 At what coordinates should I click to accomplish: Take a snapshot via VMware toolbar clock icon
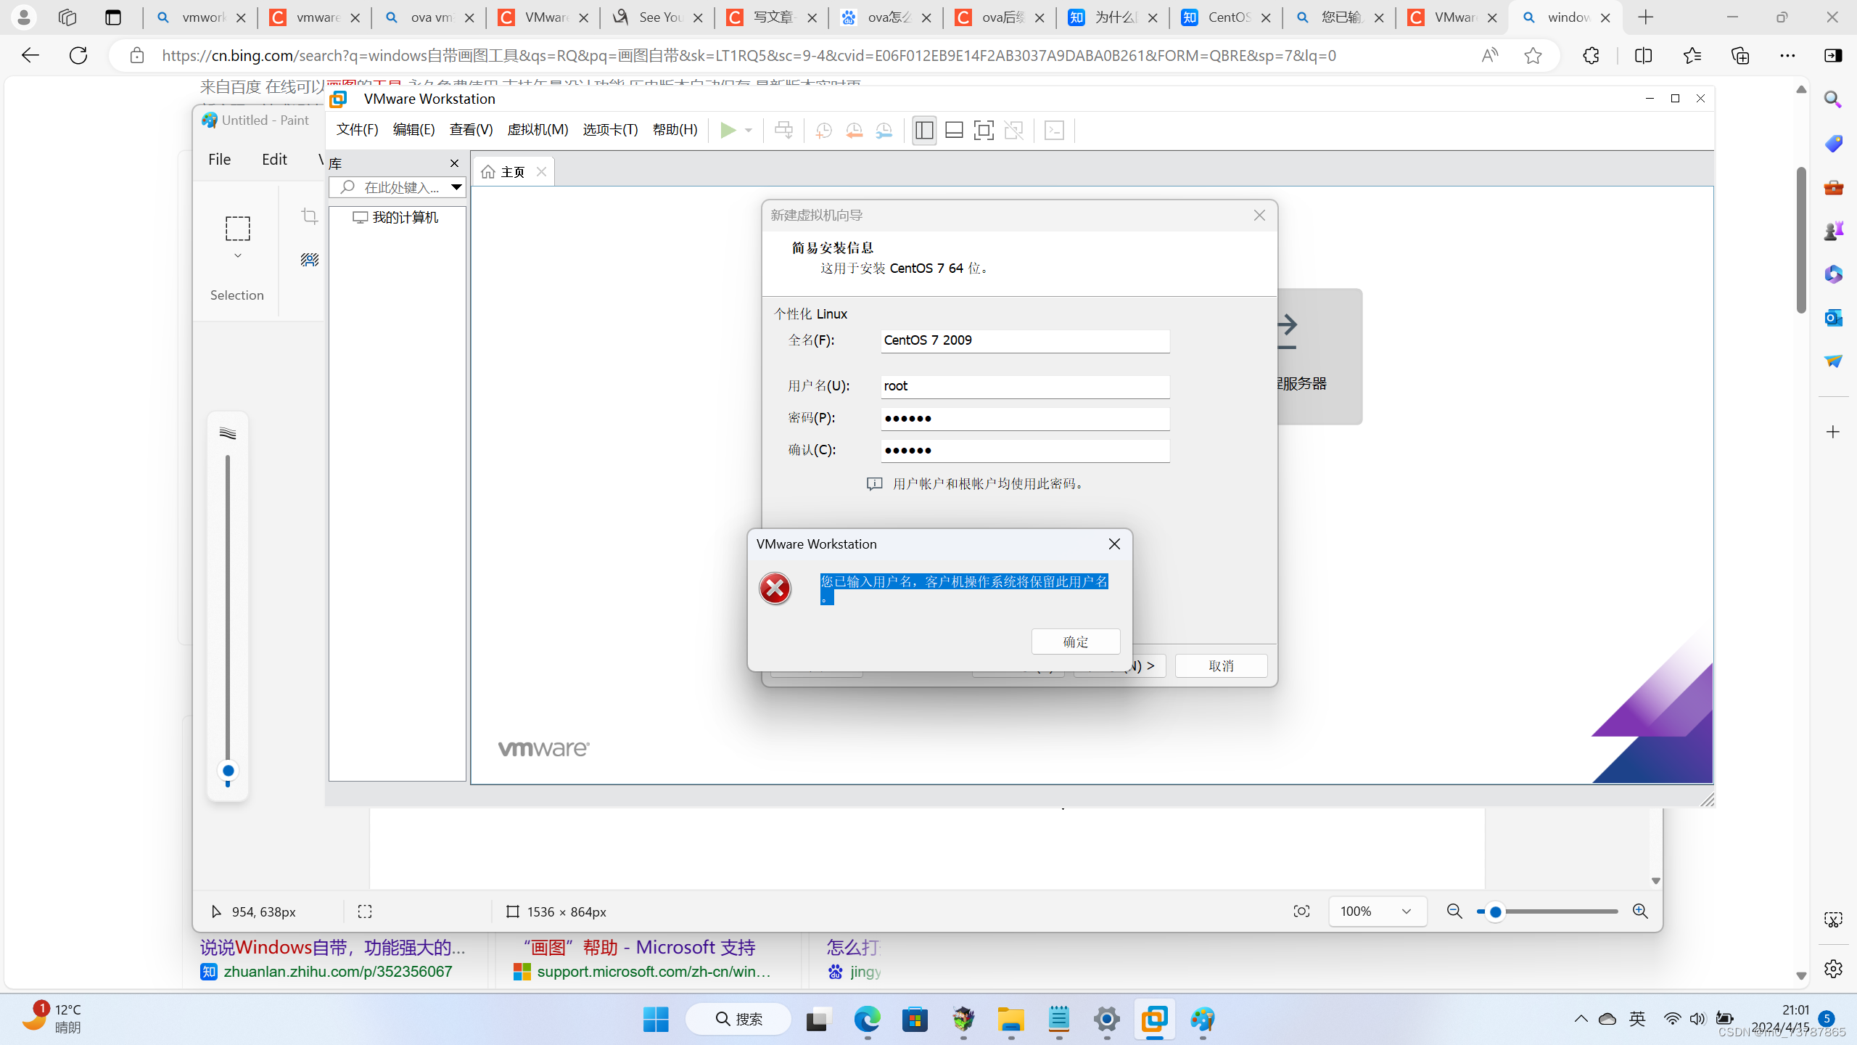click(x=823, y=131)
